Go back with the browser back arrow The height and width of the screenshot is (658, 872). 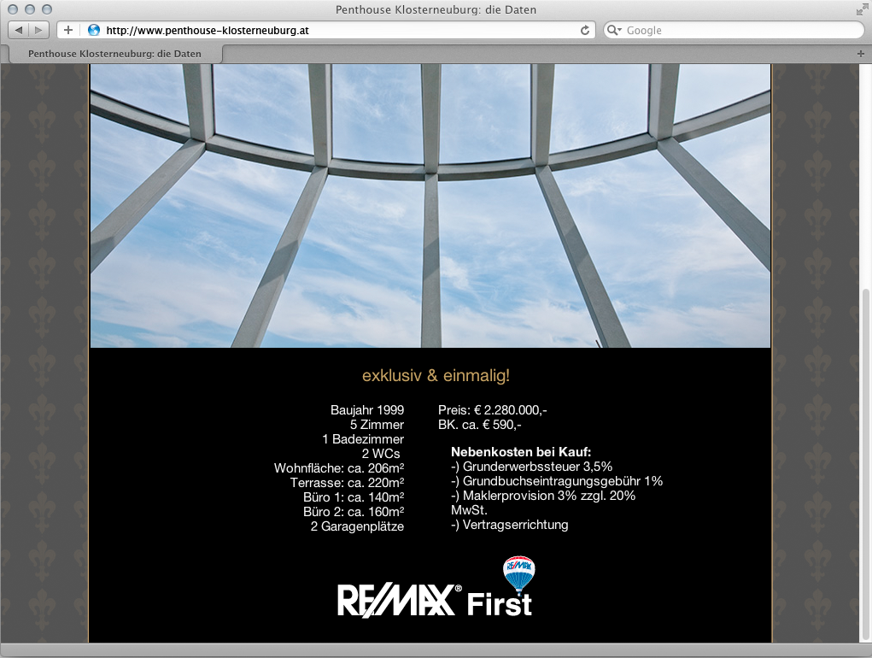[18, 30]
